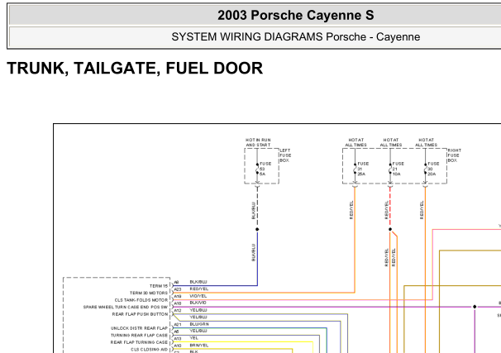The width and height of the screenshot is (501, 353).
Task: Click pin label A23
Action: [177, 289]
